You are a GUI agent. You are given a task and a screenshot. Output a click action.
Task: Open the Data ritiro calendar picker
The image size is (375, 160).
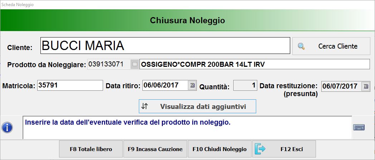(x=192, y=85)
